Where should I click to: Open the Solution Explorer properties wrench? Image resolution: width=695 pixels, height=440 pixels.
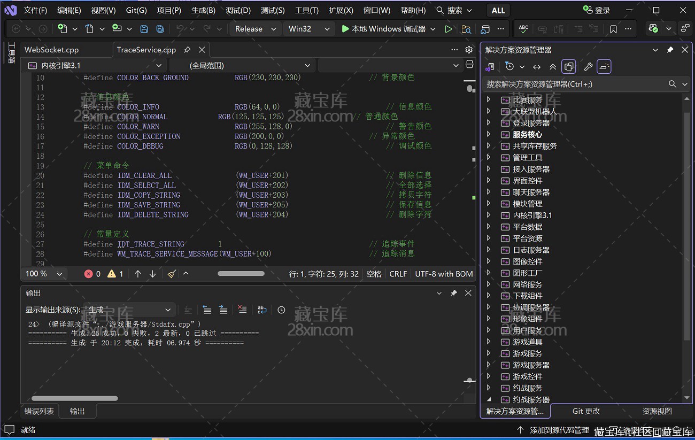pyautogui.click(x=588, y=67)
